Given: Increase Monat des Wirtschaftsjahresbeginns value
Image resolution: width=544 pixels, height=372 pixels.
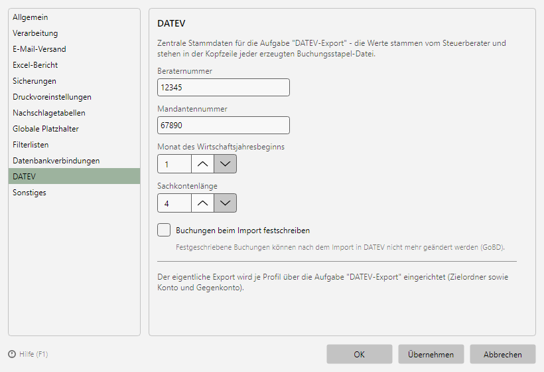Looking at the screenshot, I should click(x=202, y=164).
